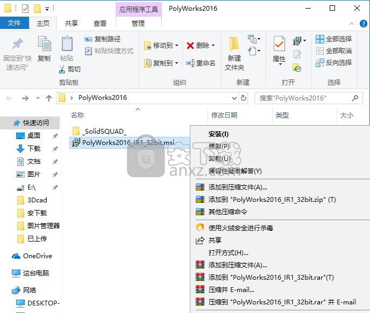Scan with Huorong Security (使用火绒安全进行杀毒)

coord(241,228)
